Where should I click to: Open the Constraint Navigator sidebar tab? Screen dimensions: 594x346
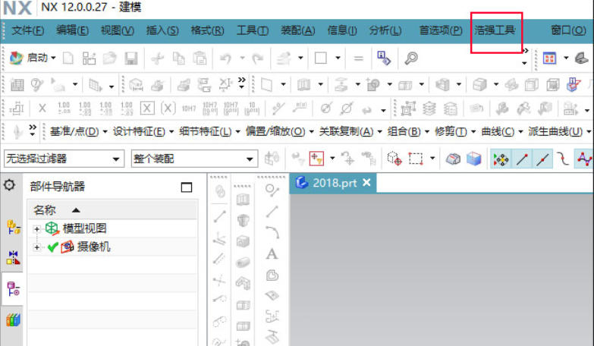click(x=13, y=258)
